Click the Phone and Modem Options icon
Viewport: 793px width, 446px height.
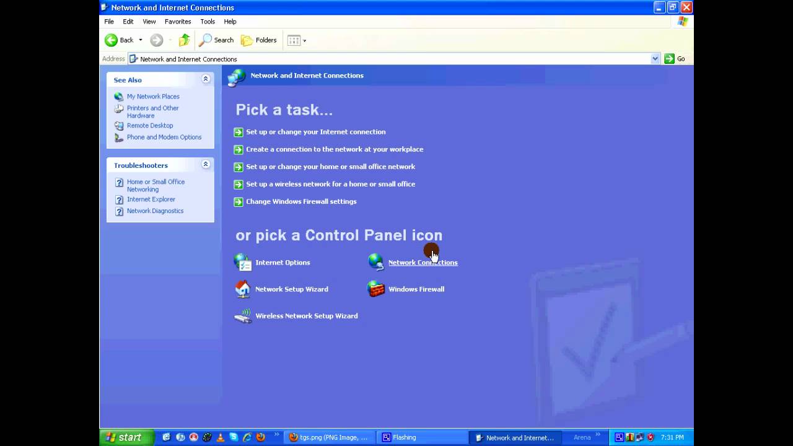[119, 138]
